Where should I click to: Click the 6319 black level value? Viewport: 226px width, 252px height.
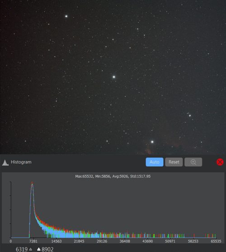(x=22, y=249)
